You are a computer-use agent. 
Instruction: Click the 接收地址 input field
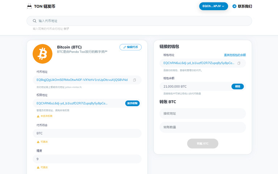click(x=203, y=113)
